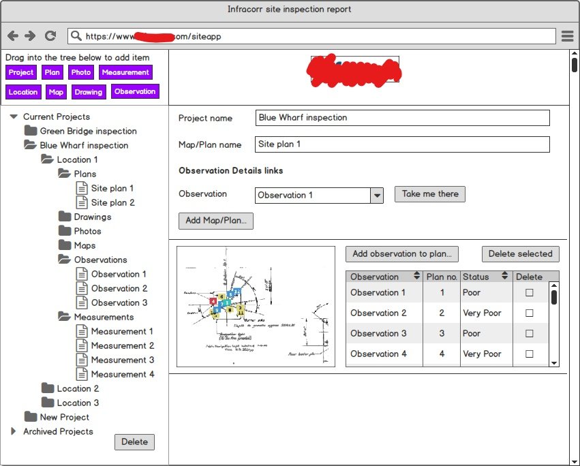
Task: Click the main page scrollbar thumb
Action: 574,65
